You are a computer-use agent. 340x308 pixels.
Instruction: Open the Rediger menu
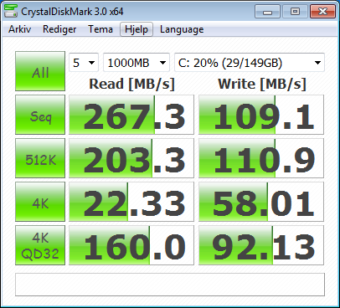(59, 29)
